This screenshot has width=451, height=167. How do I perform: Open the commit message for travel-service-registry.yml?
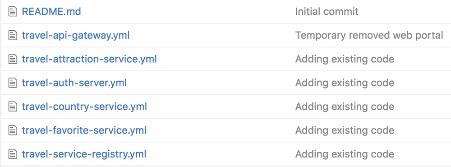[345, 154]
